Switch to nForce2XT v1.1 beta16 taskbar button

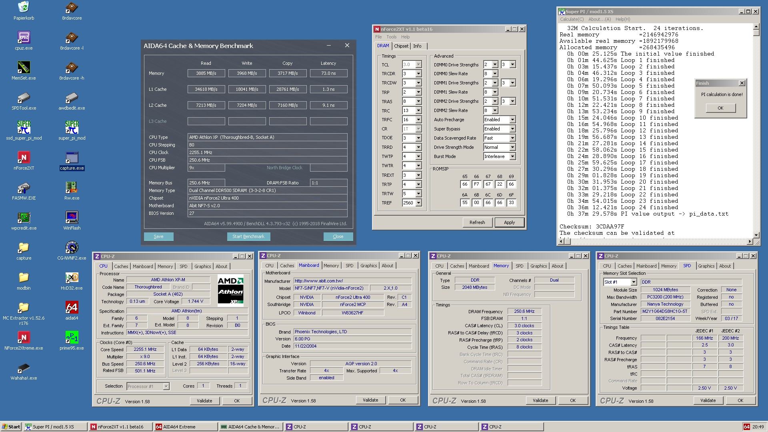(120, 427)
